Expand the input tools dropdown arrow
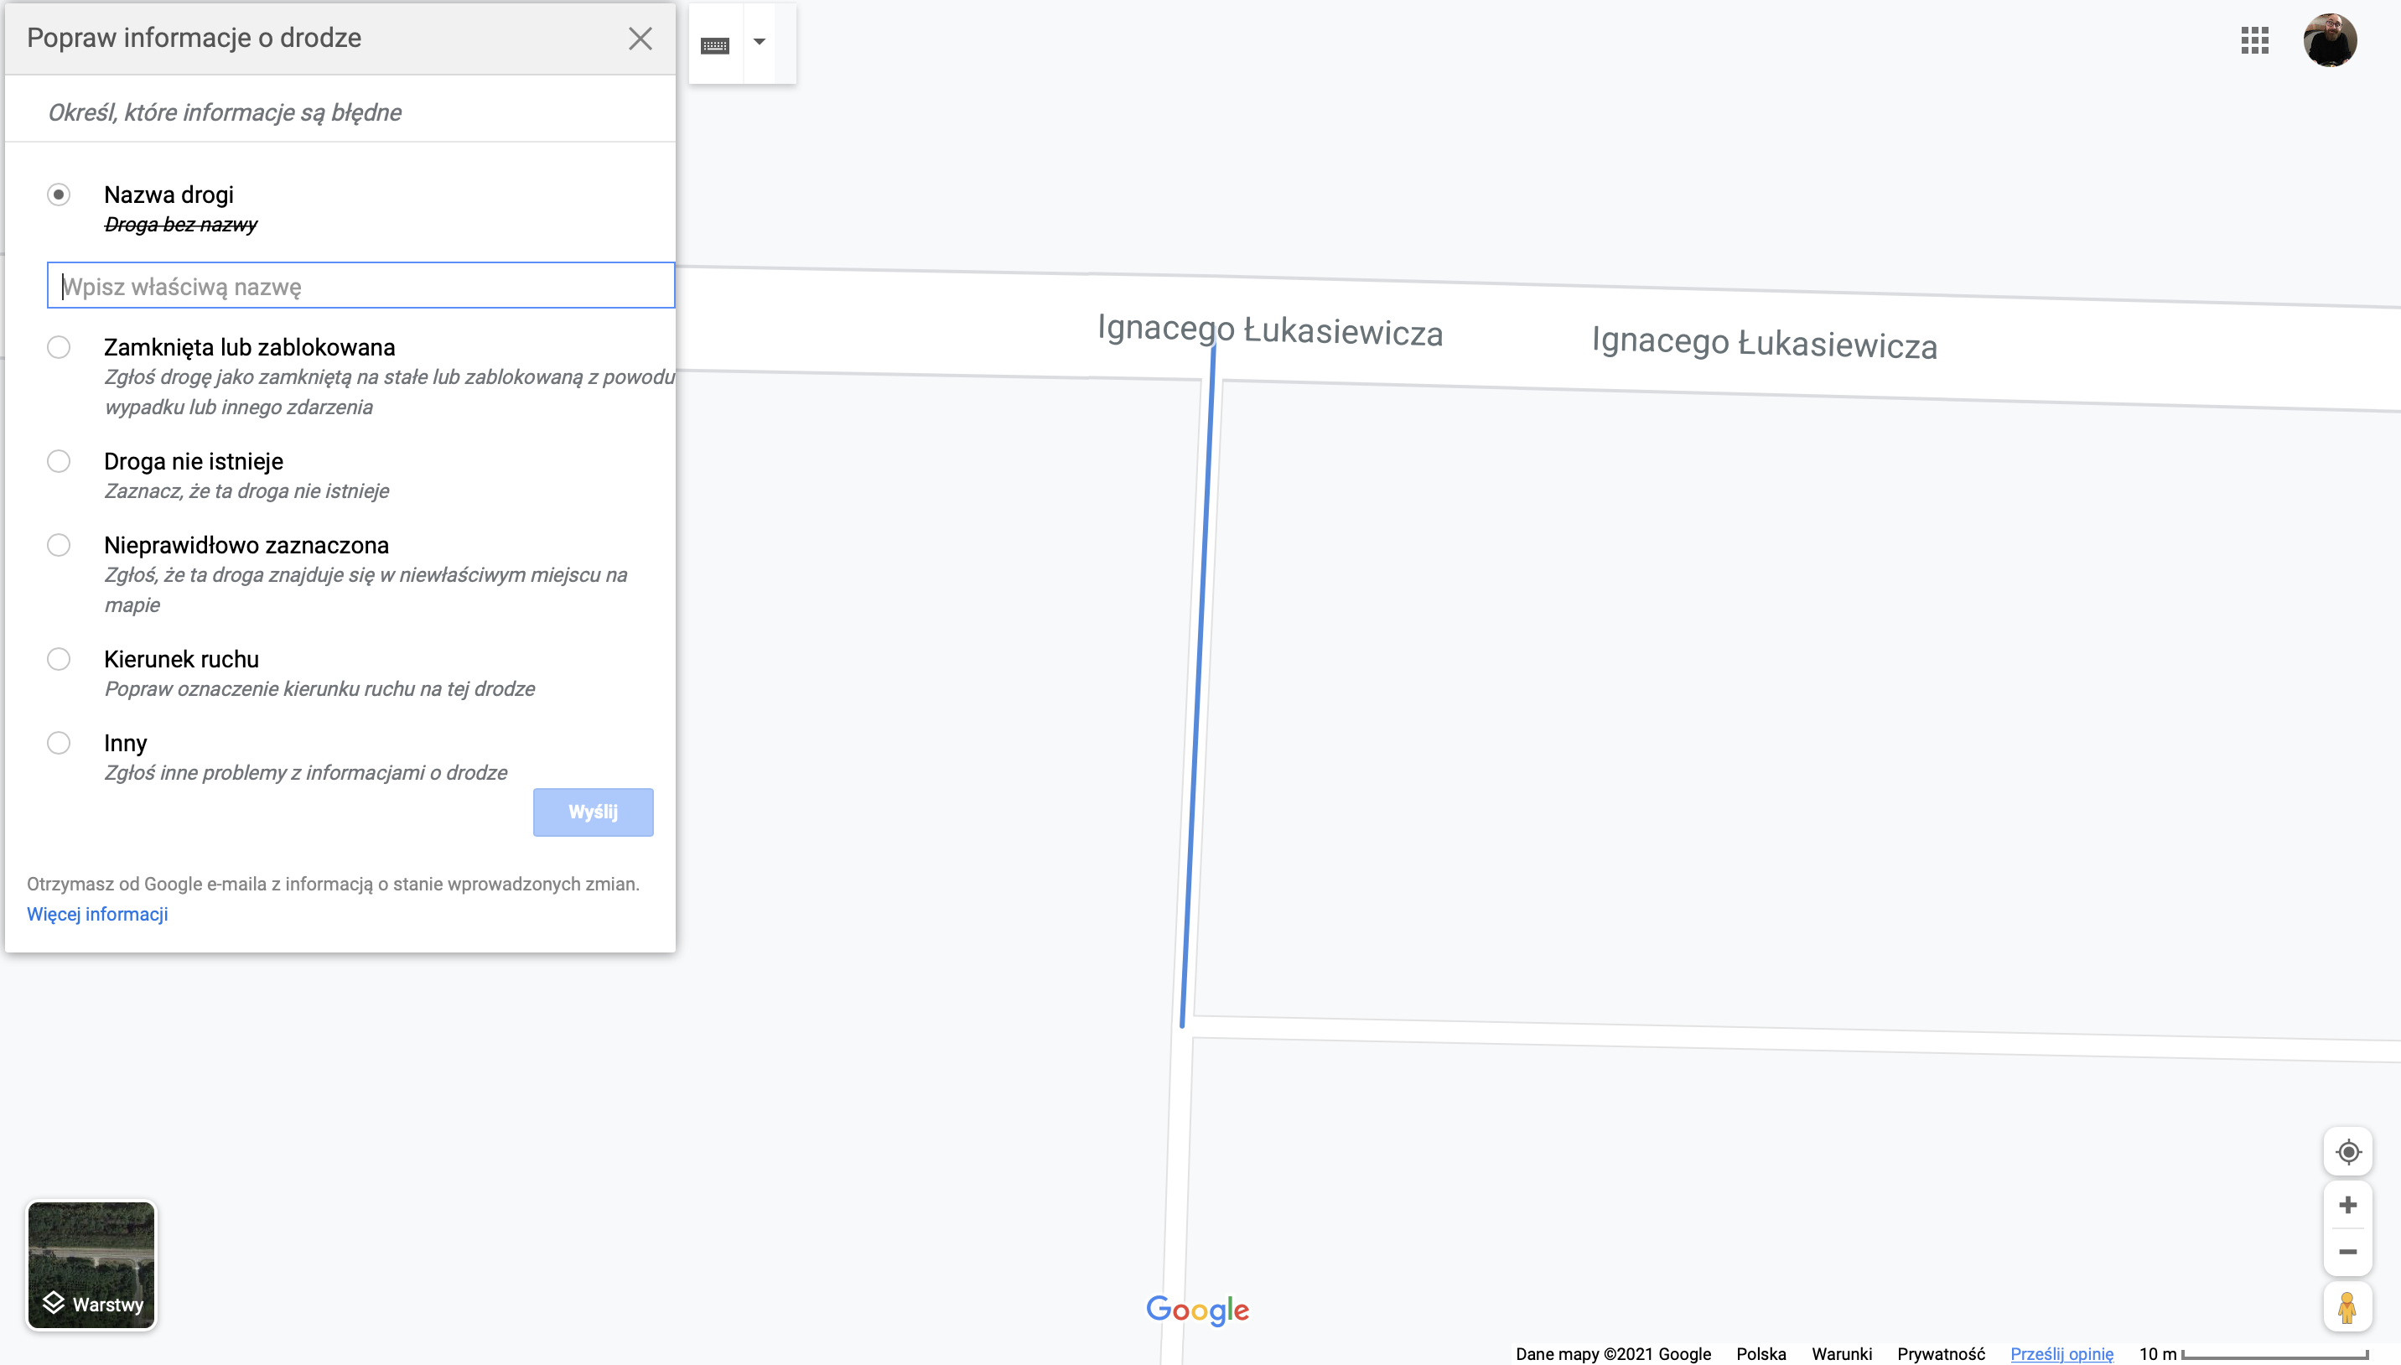The height and width of the screenshot is (1365, 2401). coord(760,42)
